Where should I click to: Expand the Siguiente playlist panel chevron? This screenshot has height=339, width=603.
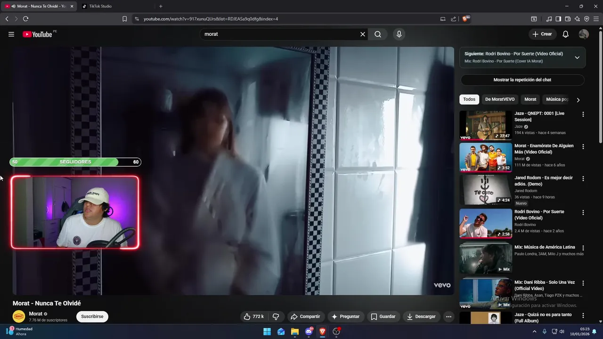(x=577, y=57)
